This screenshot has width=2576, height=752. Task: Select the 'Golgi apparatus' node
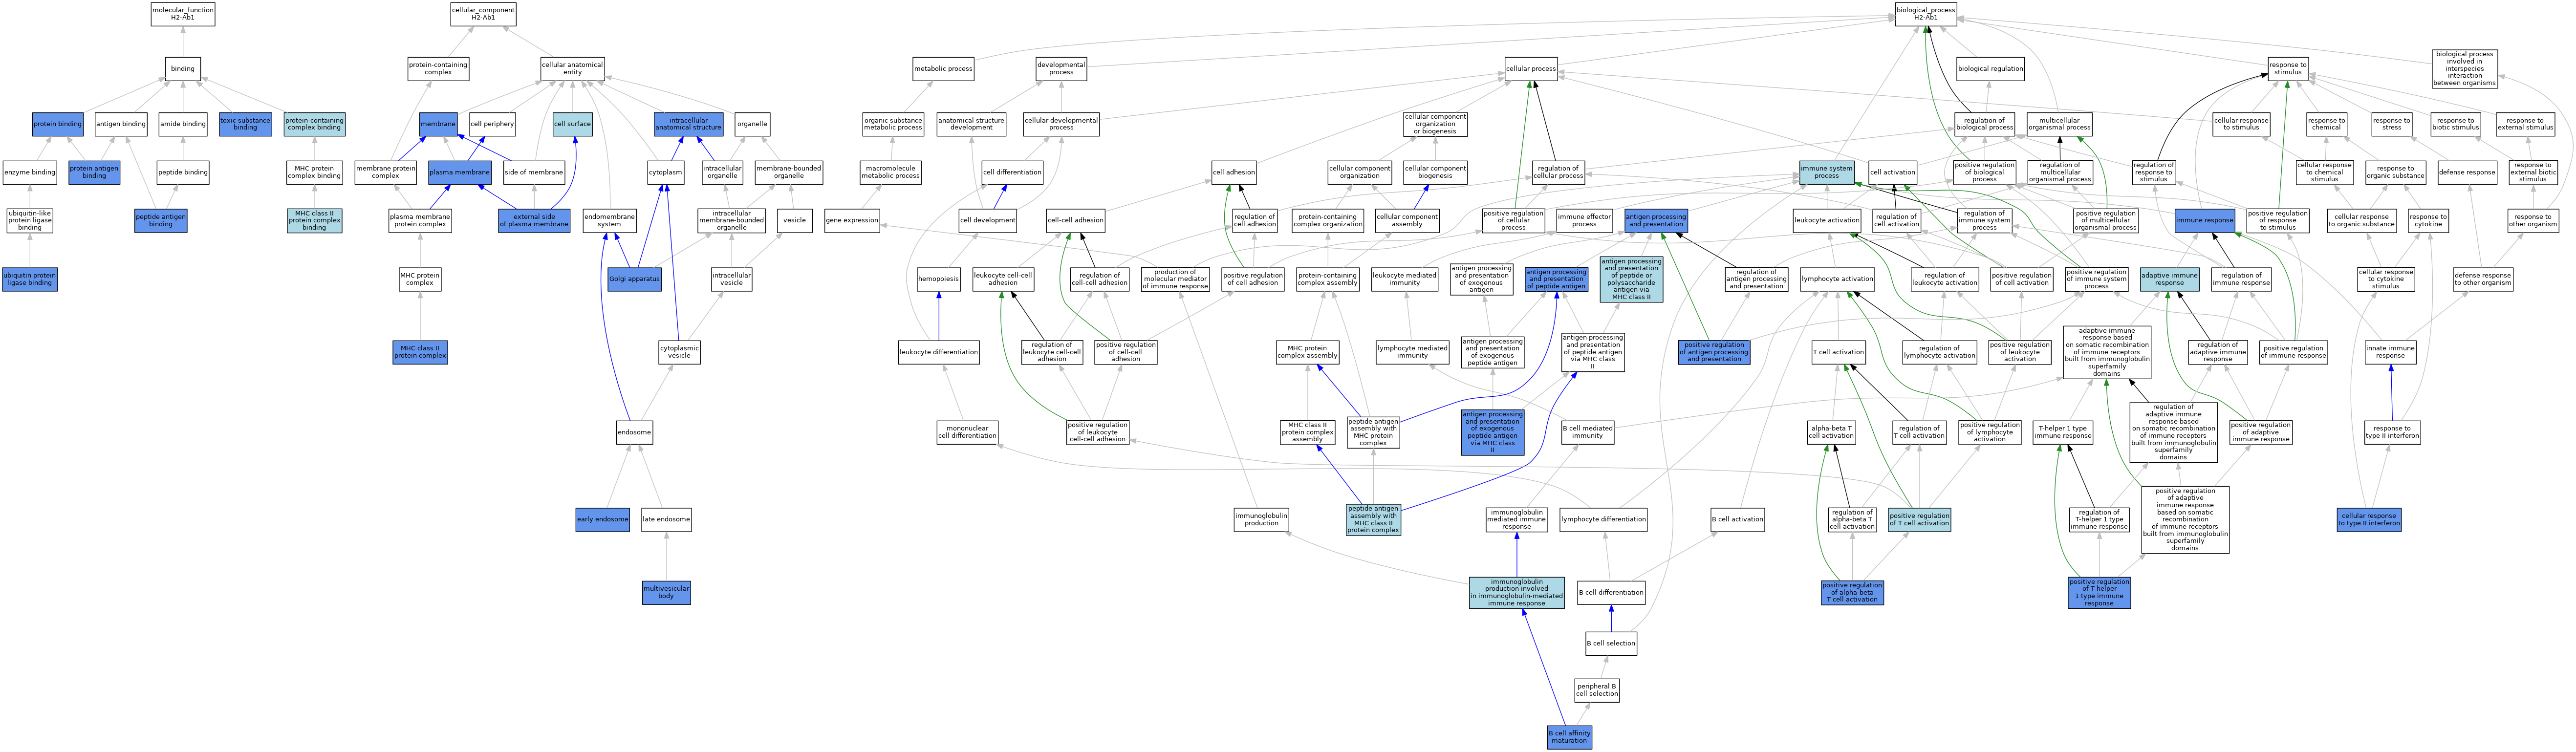click(634, 279)
